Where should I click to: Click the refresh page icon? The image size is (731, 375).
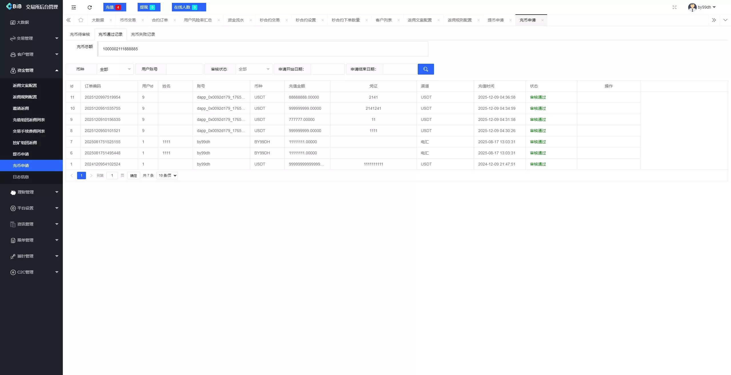coord(89,7)
